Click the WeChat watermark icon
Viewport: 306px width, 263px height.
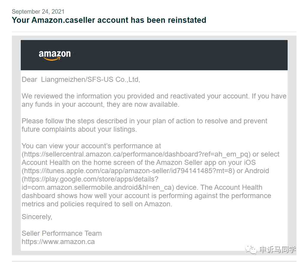coord(251,250)
